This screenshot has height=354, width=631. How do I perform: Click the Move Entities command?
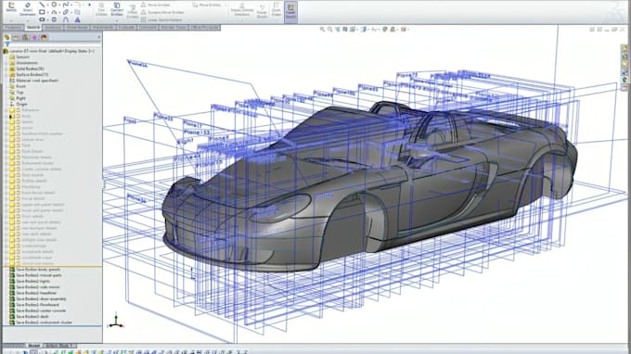coord(206,5)
